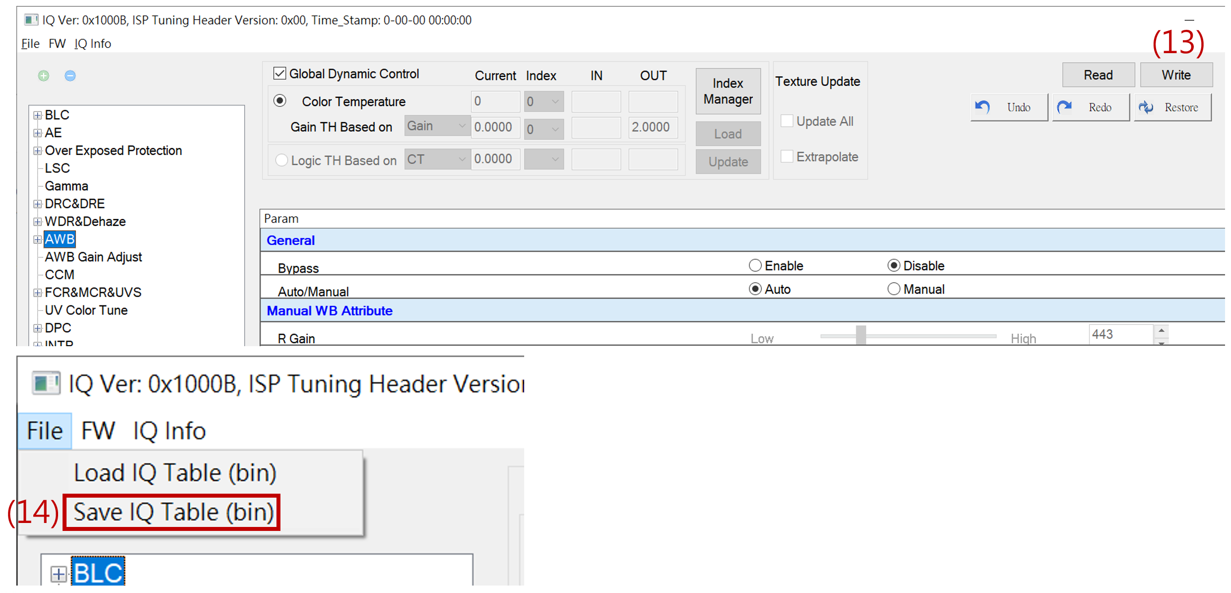This screenshot has width=1231, height=593.
Task: Increase R Gain with the up spinner
Action: pyautogui.click(x=1162, y=331)
